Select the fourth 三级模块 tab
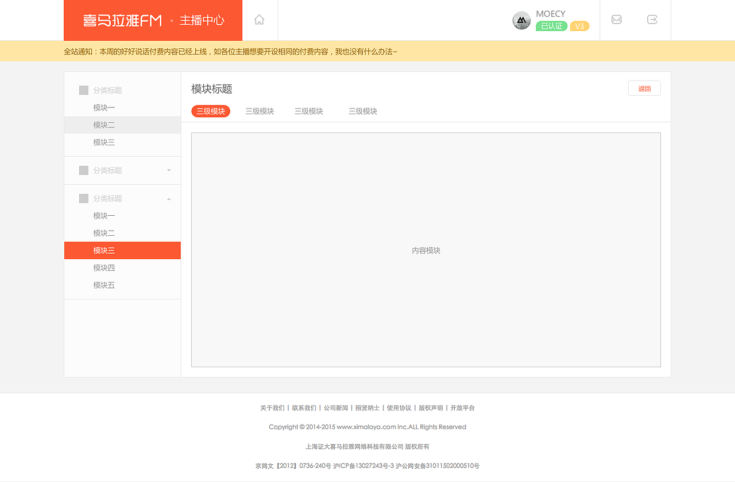The image size is (735, 482). [x=362, y=111]
